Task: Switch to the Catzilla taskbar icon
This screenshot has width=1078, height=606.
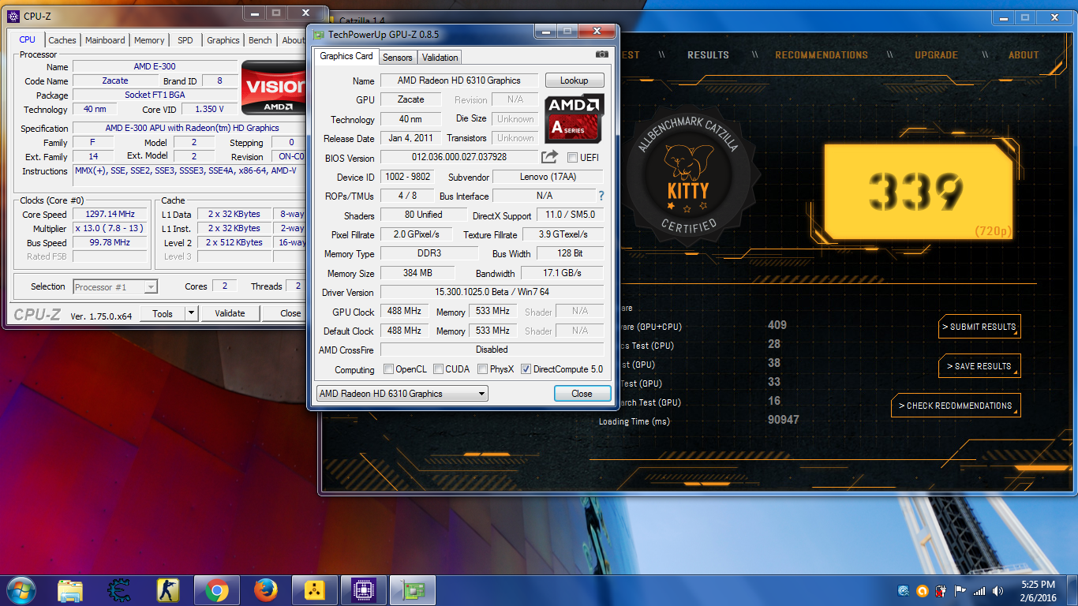Action: 315,590
